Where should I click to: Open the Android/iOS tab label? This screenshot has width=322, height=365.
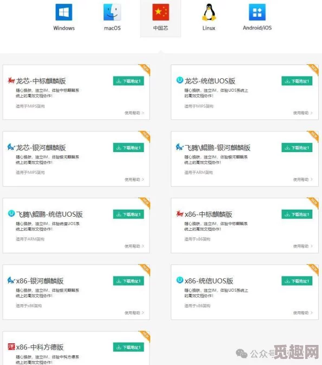click(257, 28)
